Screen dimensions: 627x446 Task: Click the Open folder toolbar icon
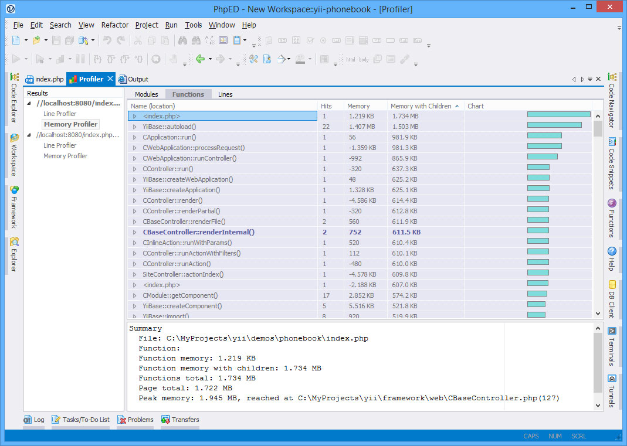[x=36, y=40]
